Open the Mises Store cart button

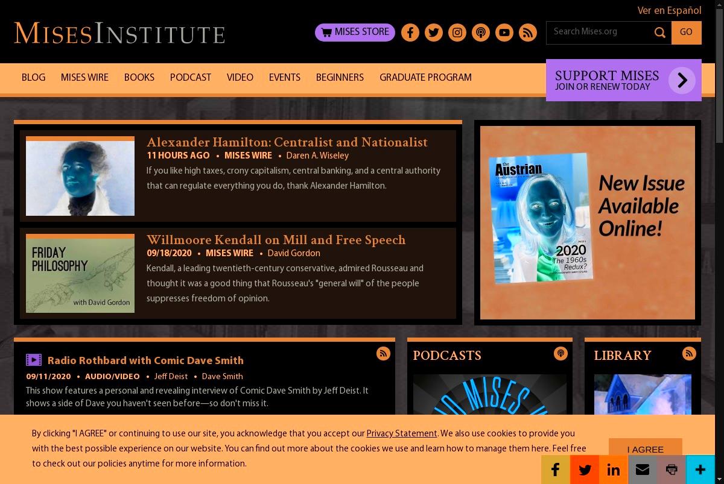[x=355, y=33]
